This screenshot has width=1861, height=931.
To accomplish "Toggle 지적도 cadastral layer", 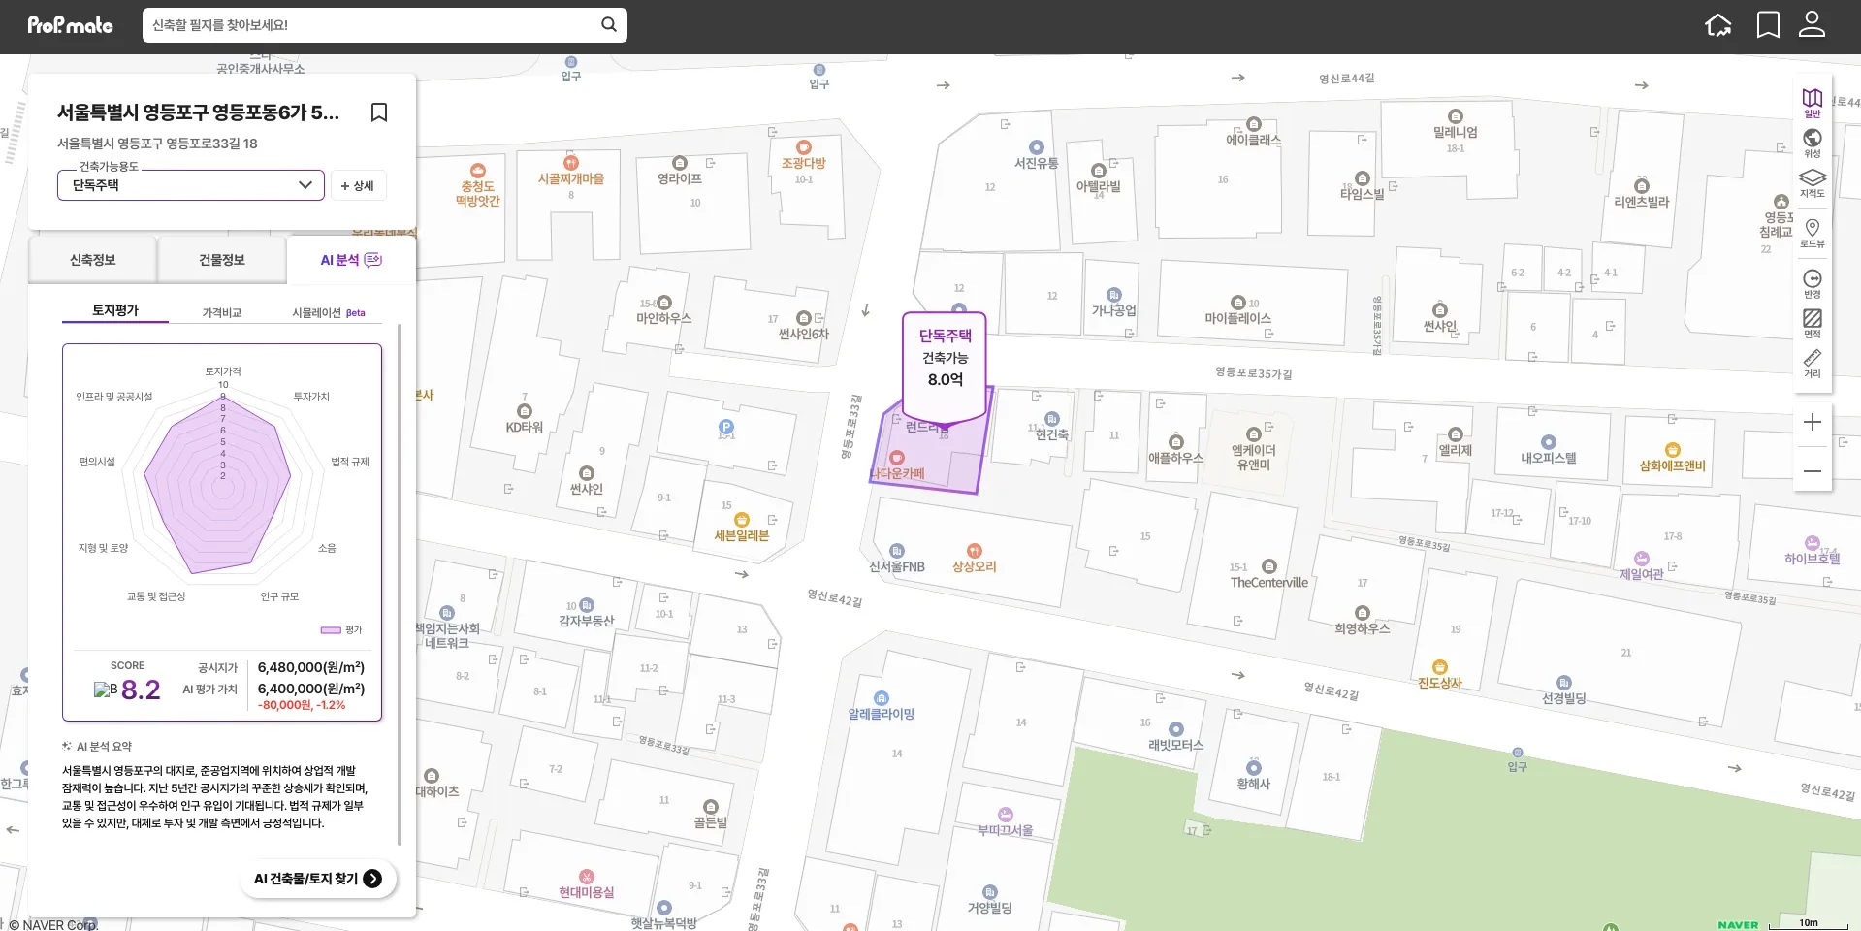I will 1812,182.
